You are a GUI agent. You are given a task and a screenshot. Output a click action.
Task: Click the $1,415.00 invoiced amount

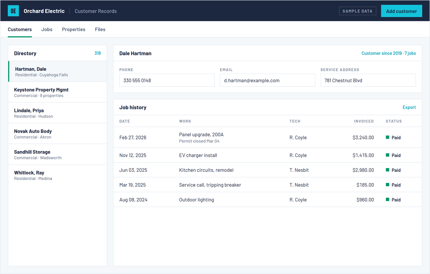tap(363, 155)
